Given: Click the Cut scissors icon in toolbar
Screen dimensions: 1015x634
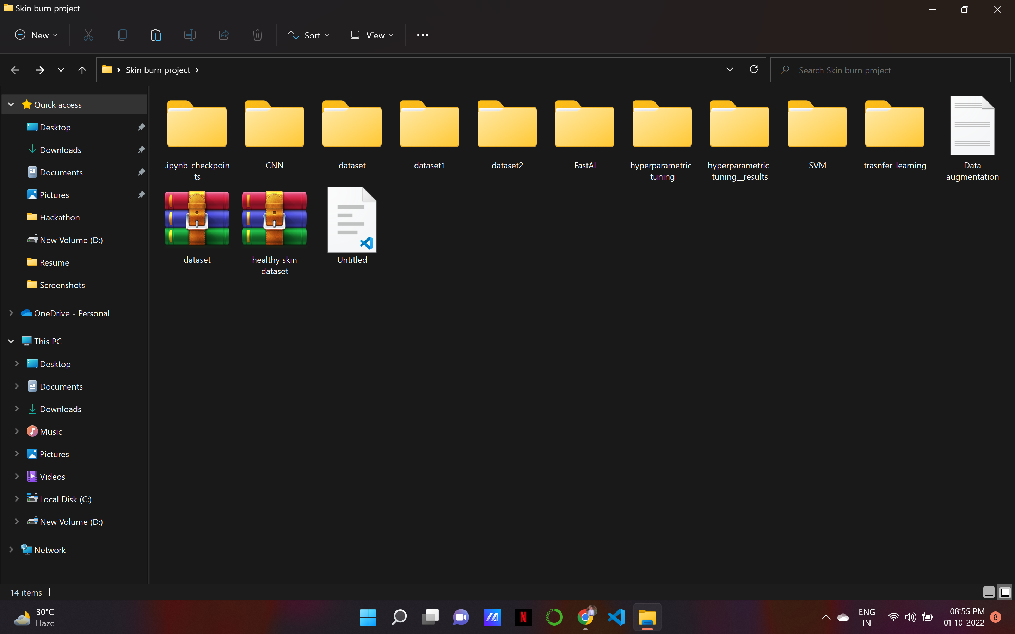Looking at the screenshot, I should 88,35.
